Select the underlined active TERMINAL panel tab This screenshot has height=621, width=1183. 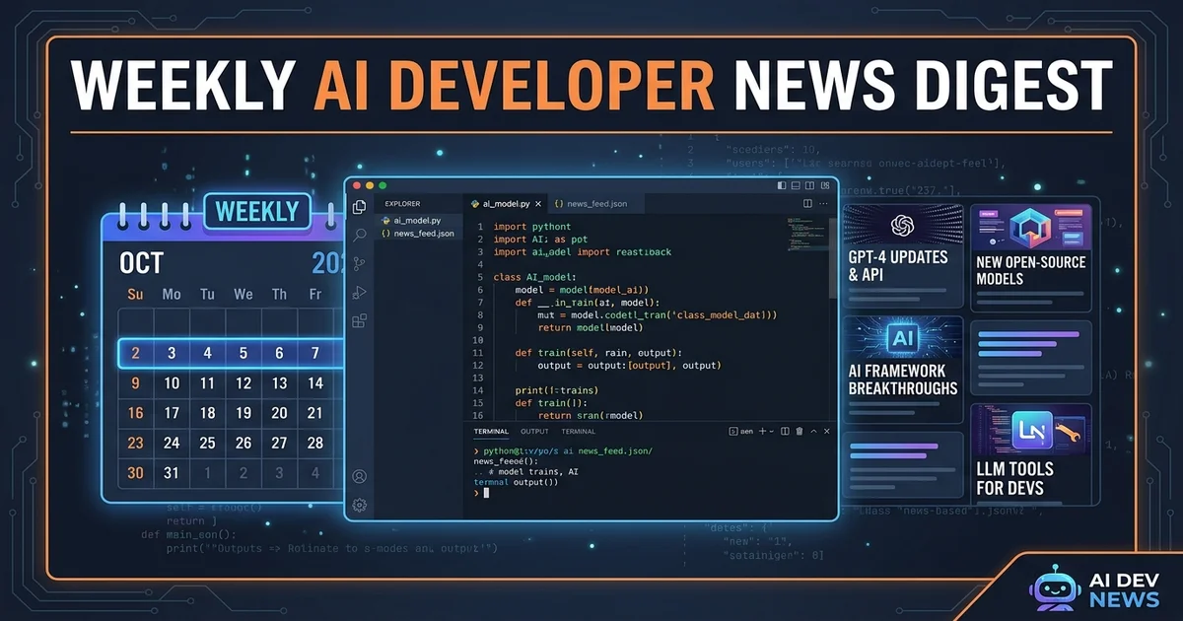pos(491,432)
